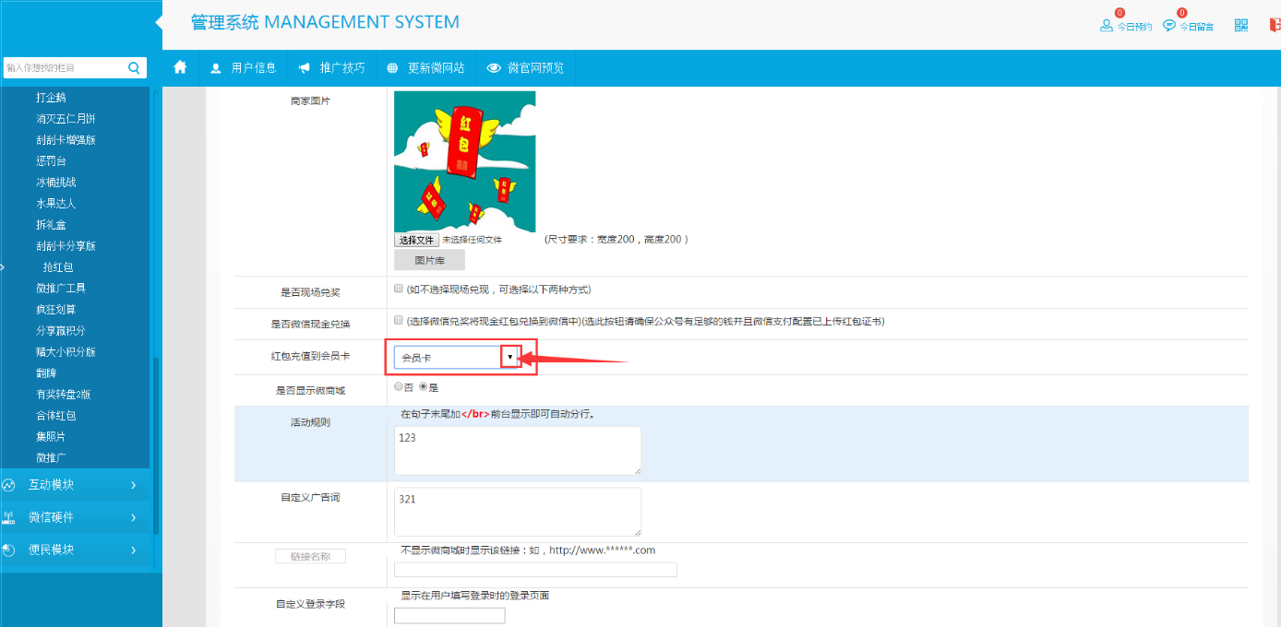
Task: Click the sidebar search magnifier icon
Action: tap(134, 67)
